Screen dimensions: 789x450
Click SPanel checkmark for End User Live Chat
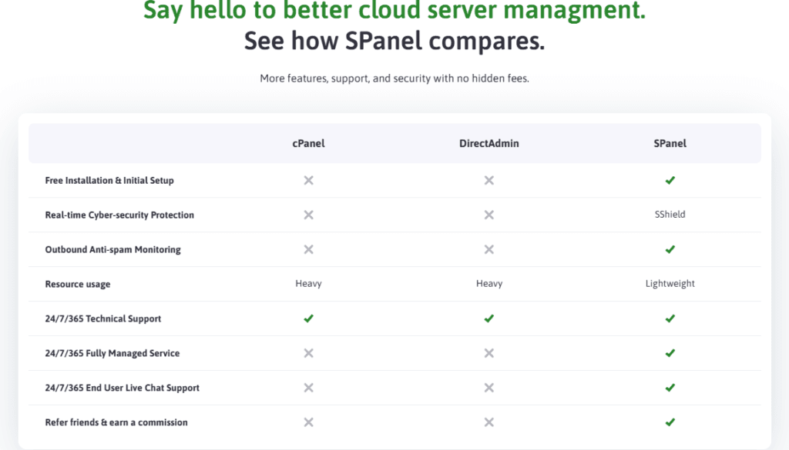coord(670,388)
